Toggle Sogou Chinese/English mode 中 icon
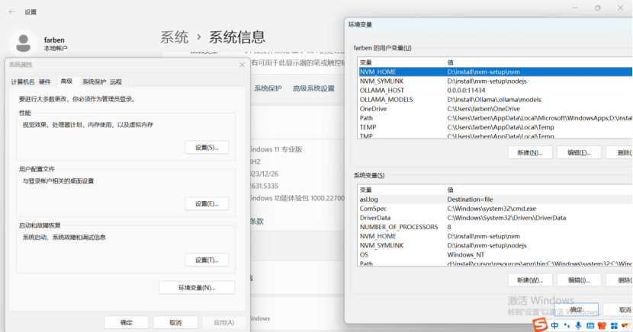The height and width of the screenshot is (332, 633). coord(555,326)
